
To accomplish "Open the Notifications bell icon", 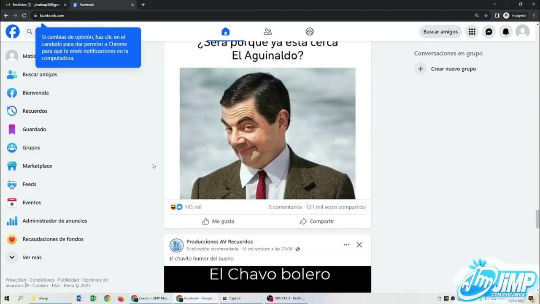I will coord(506,32).
